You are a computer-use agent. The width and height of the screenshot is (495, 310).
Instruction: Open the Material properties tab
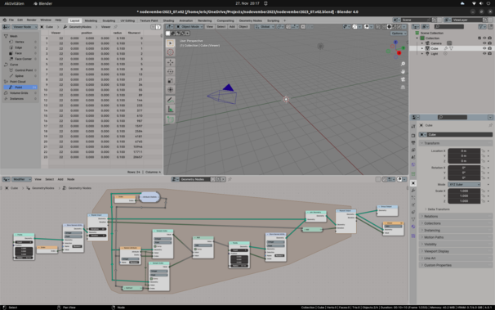point(413,227)
